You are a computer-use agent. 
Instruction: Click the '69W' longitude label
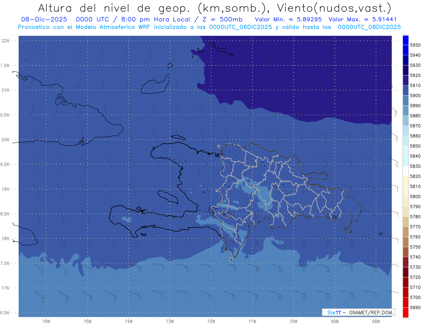(x=335, y=321)
